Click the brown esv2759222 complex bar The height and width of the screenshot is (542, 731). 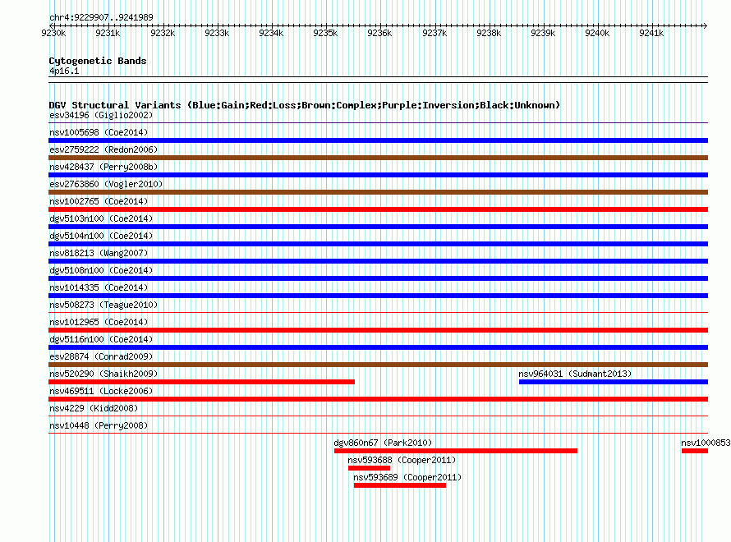378,158
